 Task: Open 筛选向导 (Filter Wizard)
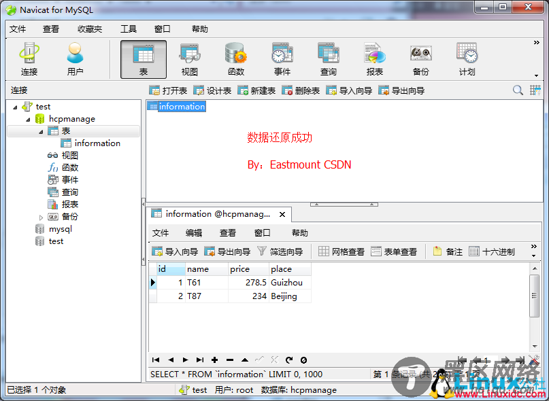[x=280, y=251]
